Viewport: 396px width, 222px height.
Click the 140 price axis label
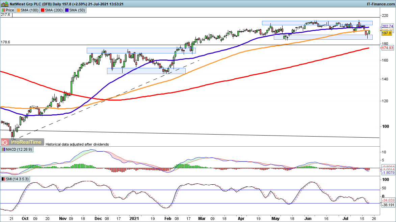pos(385,79)
